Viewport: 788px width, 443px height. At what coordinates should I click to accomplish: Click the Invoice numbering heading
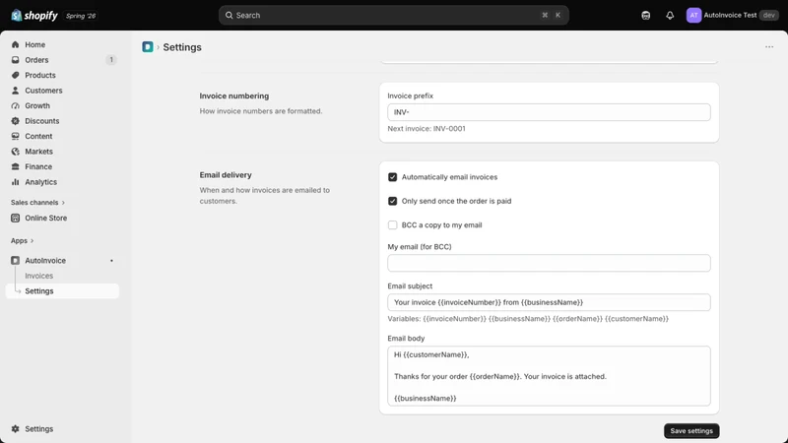click(x=234, y=95)
